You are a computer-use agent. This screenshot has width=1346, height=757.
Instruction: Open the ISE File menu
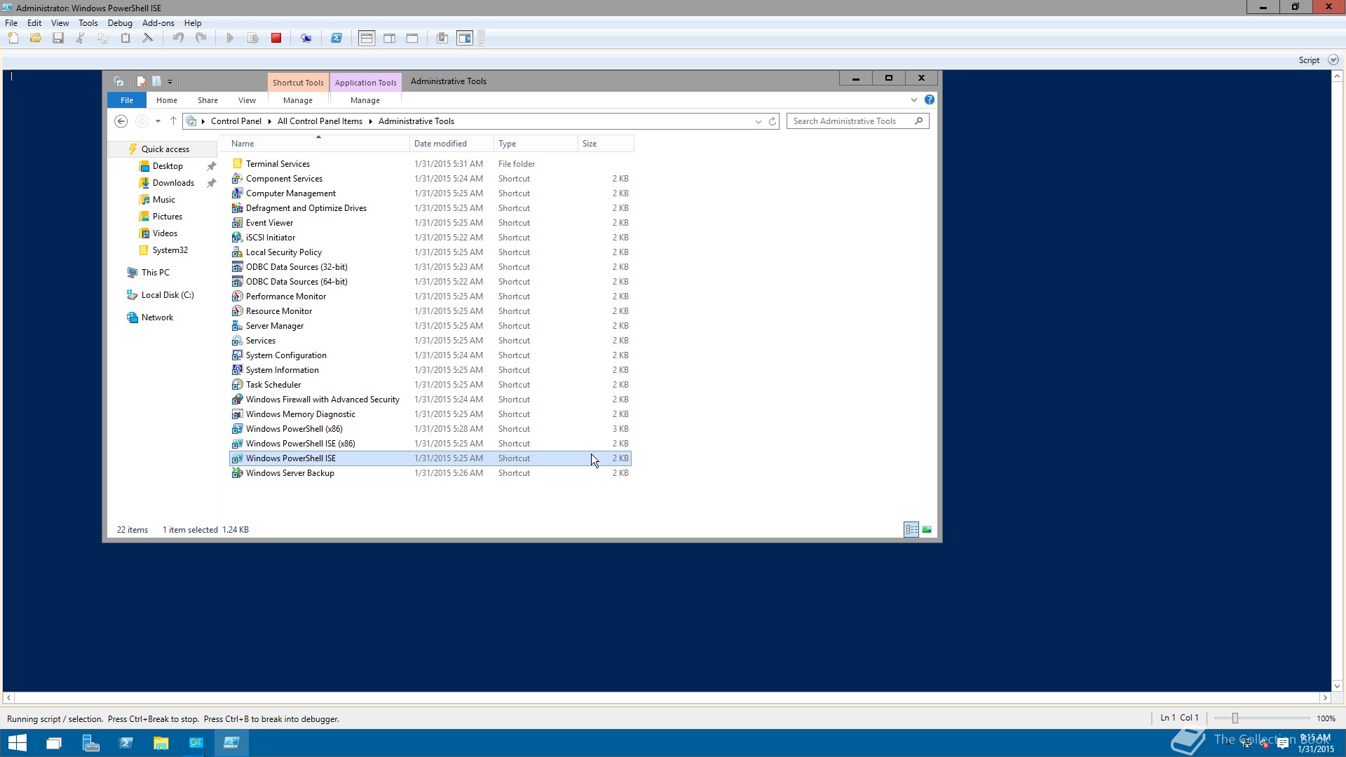point(11,23)
